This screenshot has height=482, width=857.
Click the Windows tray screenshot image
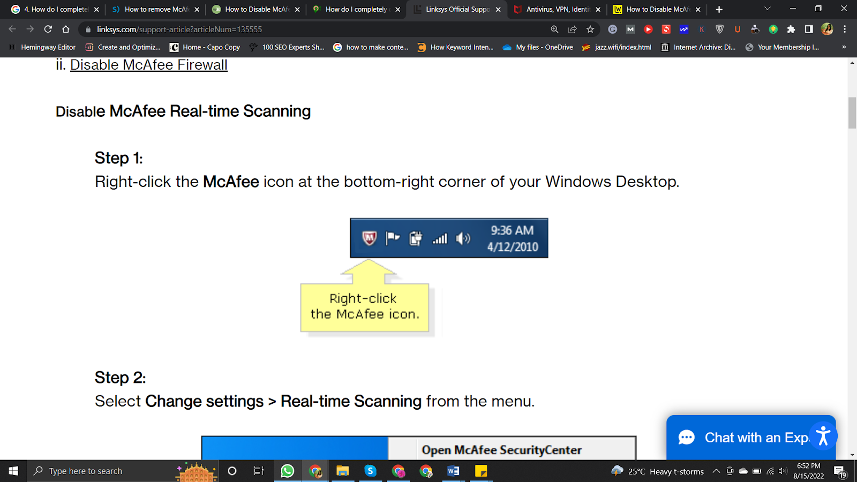pyautogui.click(x=449, y=238)
